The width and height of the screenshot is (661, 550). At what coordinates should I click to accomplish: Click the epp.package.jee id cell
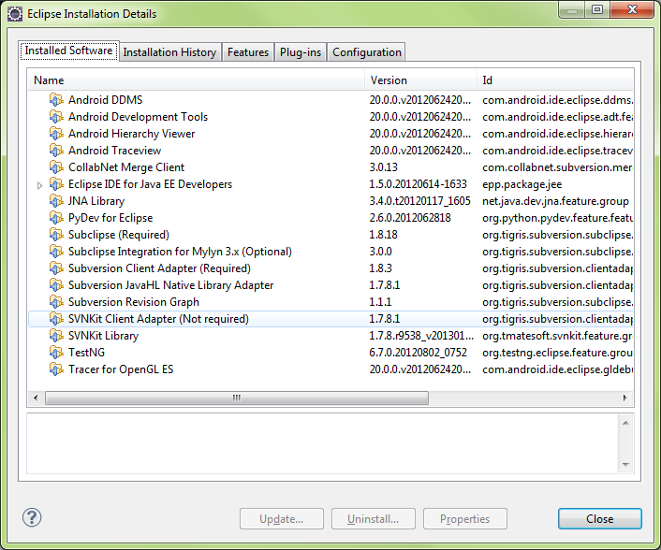[521, 184]
